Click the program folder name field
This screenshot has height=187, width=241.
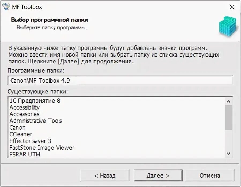[x=120, y=80]
